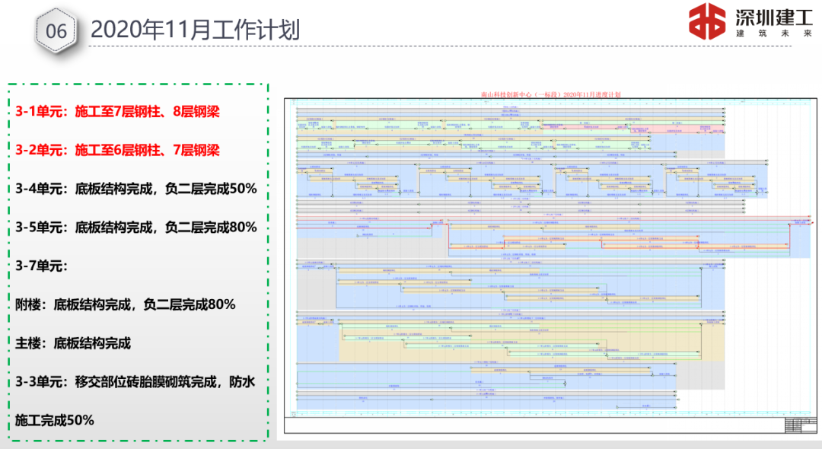Click the 3-7单元： heading line
This screenshot has width=822, height=449.
[41, 266]
